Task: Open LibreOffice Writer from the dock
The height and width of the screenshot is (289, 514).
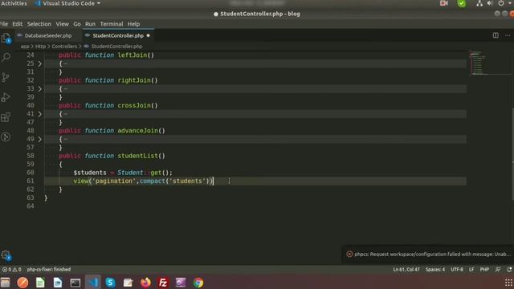Action: coord(58,283)
